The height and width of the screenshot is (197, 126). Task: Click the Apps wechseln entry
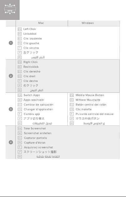click(34, 100)
